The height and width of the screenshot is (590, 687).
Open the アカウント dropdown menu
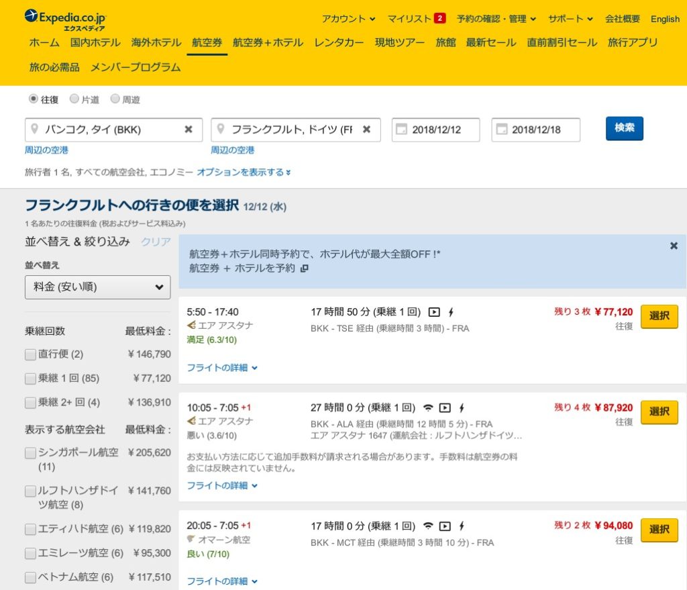349,19
